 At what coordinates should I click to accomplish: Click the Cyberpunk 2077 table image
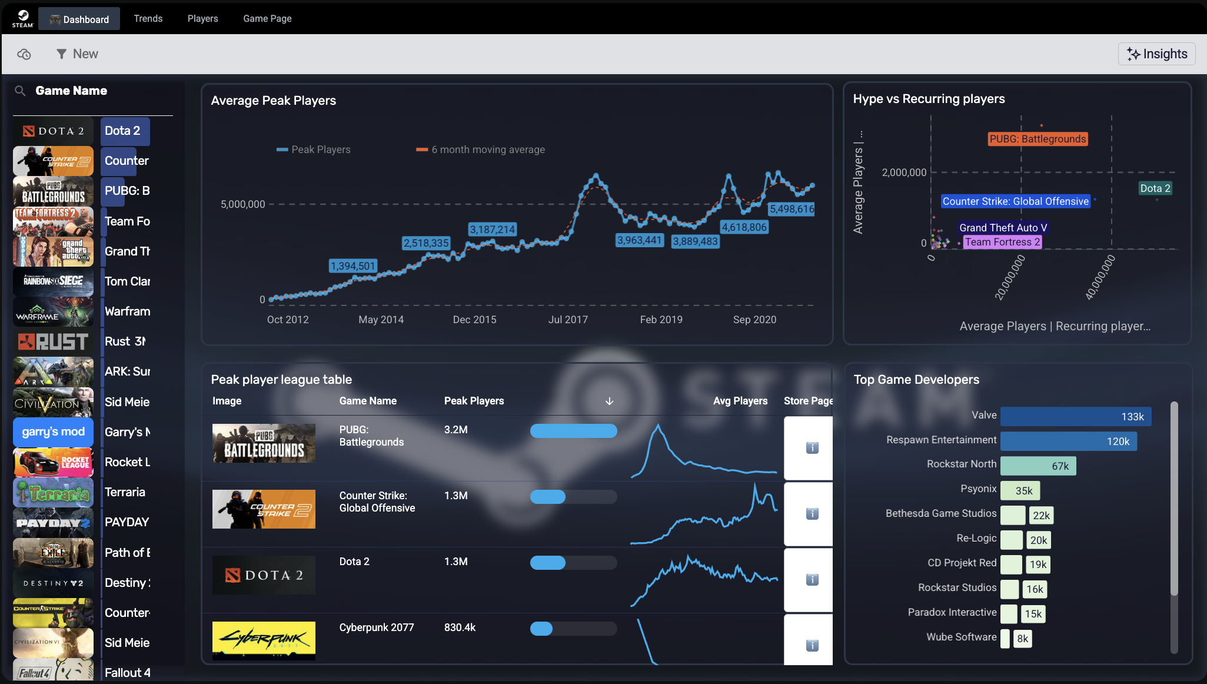264,640
